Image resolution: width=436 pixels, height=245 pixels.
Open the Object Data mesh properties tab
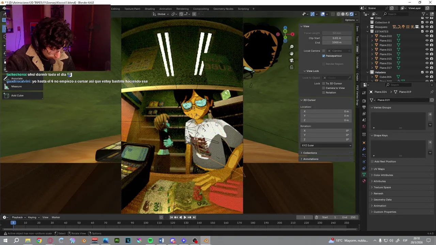pos(364,175)
